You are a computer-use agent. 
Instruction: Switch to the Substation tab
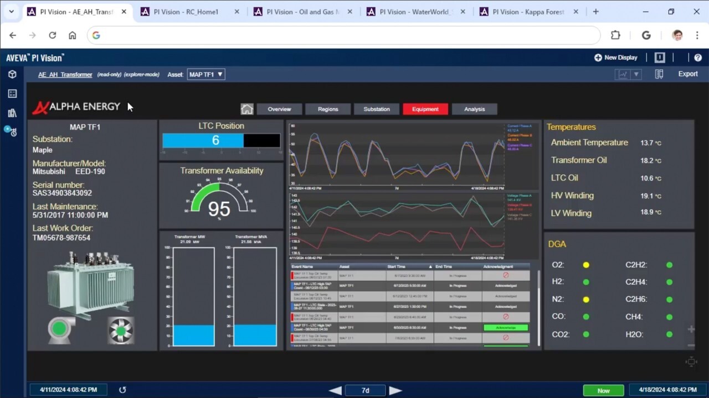point(376,109)
